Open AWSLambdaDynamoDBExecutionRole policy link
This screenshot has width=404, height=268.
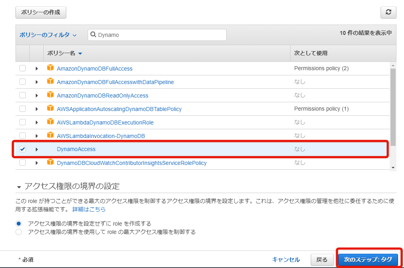pyautogui.click(x=105, y=122)
